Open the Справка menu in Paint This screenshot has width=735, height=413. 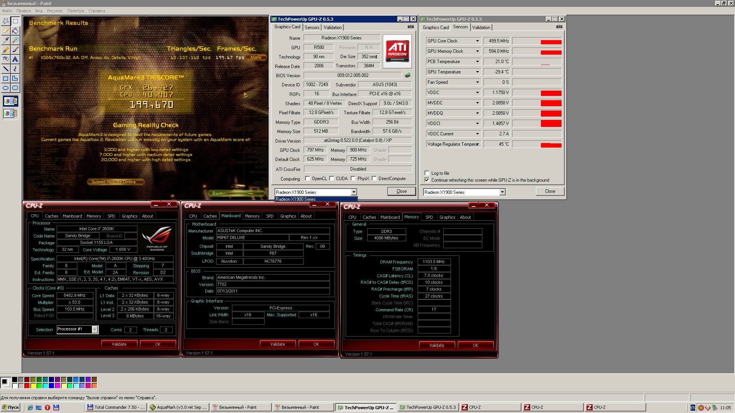[96, 11]
